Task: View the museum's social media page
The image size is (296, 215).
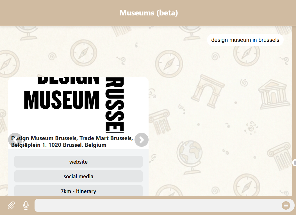Action: 78,177
